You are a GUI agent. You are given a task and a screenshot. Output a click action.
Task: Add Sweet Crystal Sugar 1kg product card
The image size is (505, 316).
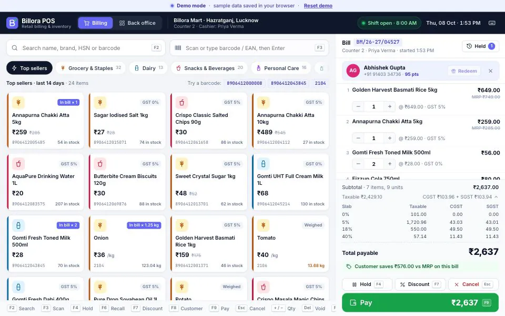[209, 182]
